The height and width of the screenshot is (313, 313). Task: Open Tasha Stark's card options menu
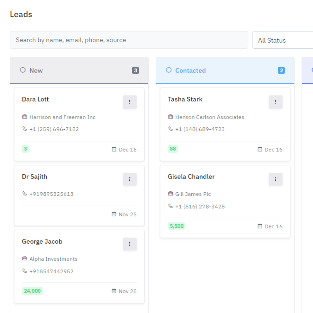(275, 102)
